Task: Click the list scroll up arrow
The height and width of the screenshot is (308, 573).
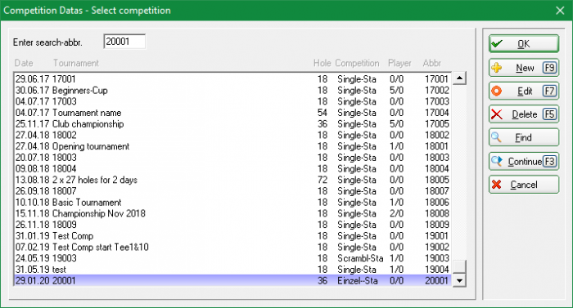Action: point(460,78)
